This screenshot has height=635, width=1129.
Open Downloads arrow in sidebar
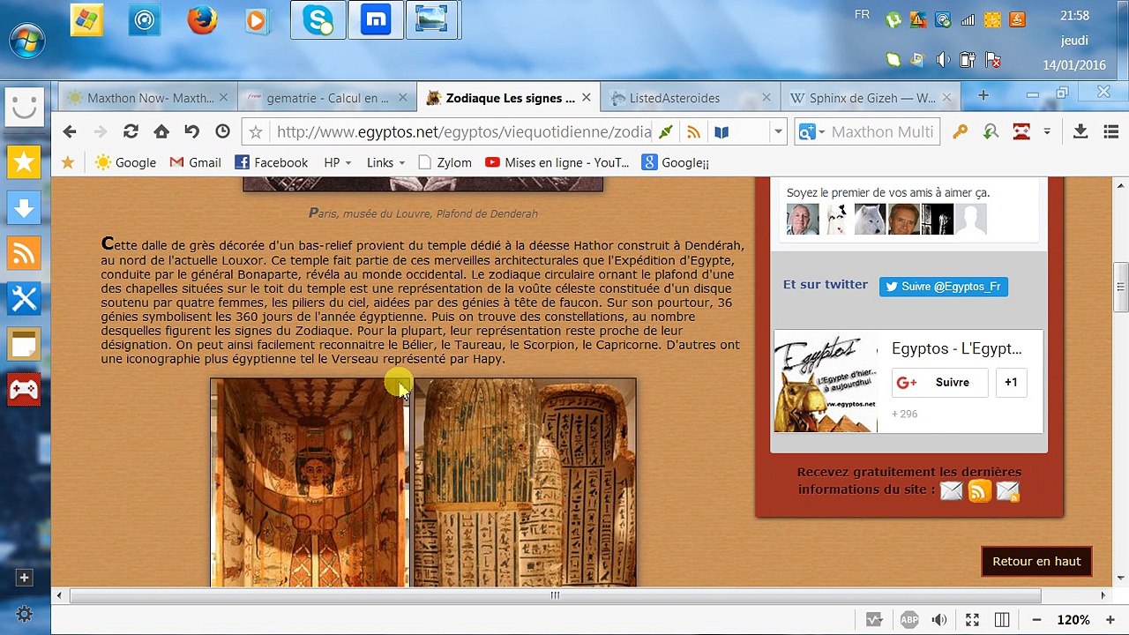(24, 208)
